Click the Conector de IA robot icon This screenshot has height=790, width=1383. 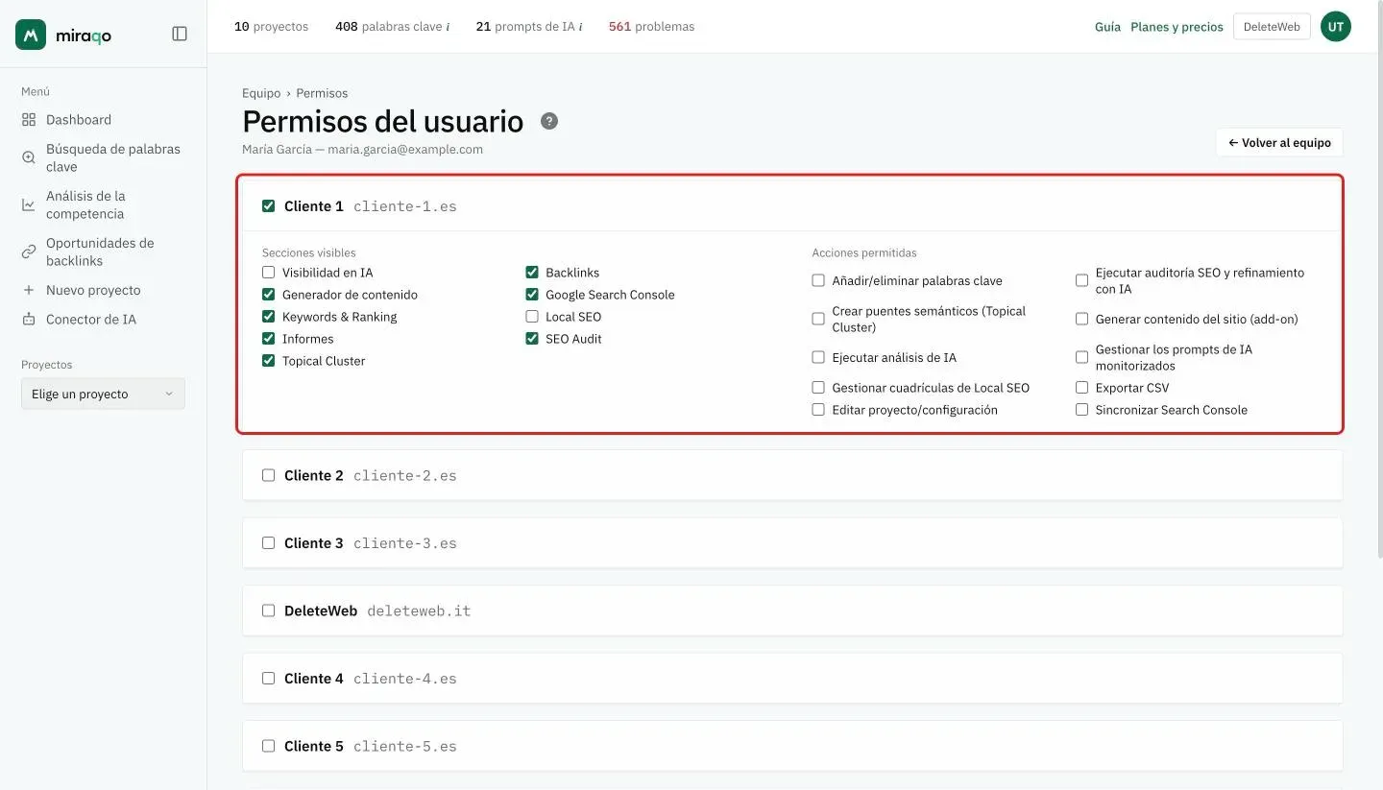click(29, 319)
